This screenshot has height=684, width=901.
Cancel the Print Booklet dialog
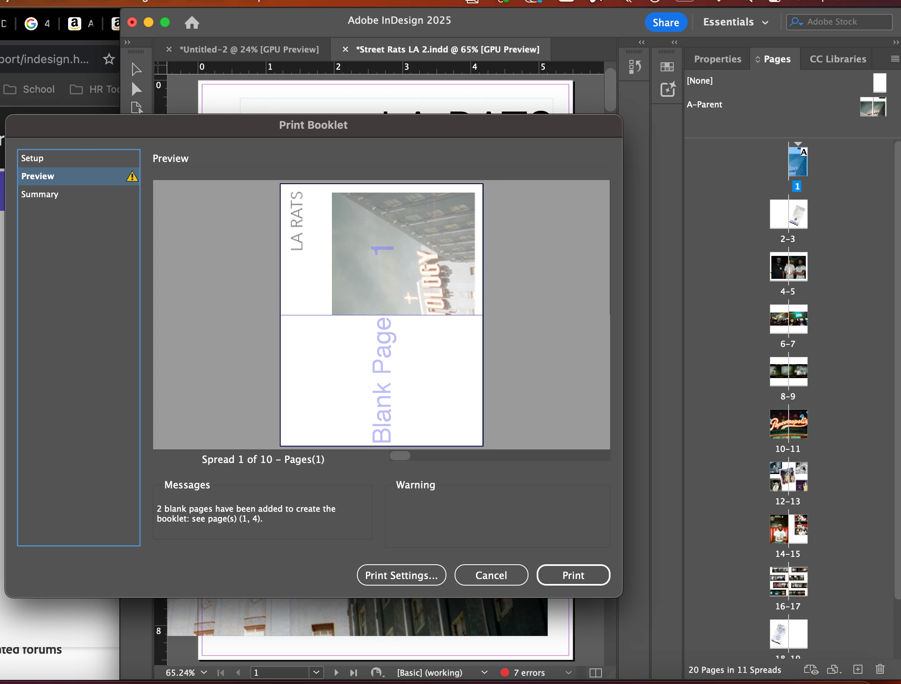tap(491, 575)
